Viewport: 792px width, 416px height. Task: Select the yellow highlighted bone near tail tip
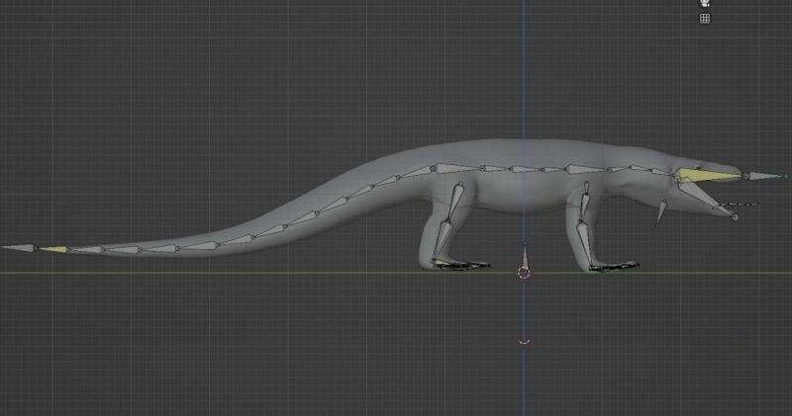tap(53, 248)
